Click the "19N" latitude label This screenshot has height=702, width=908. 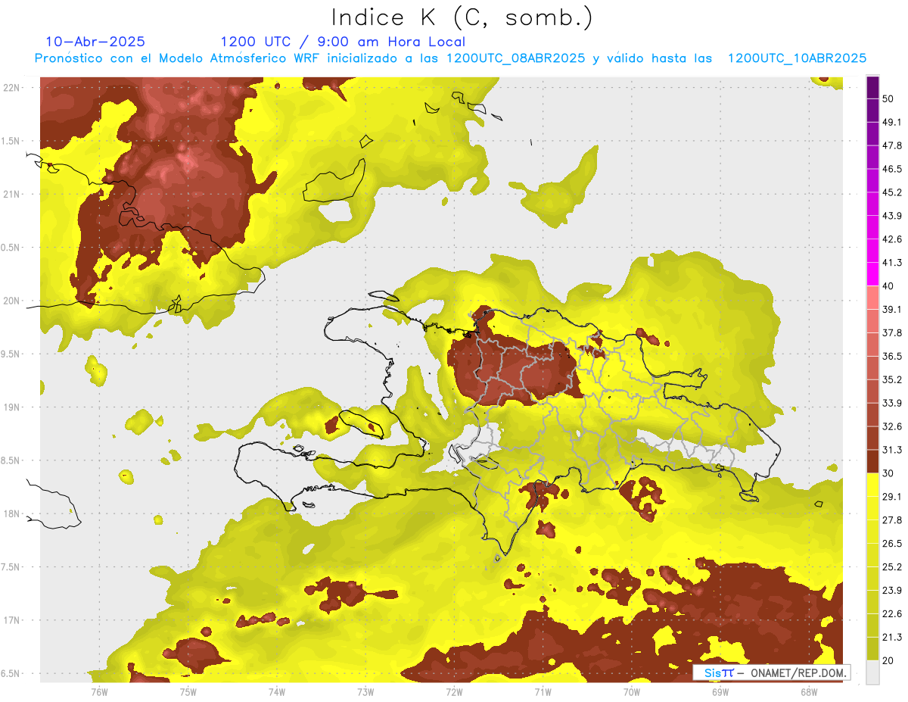pos(13,407)
